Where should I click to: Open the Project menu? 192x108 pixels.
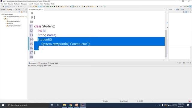37,4
